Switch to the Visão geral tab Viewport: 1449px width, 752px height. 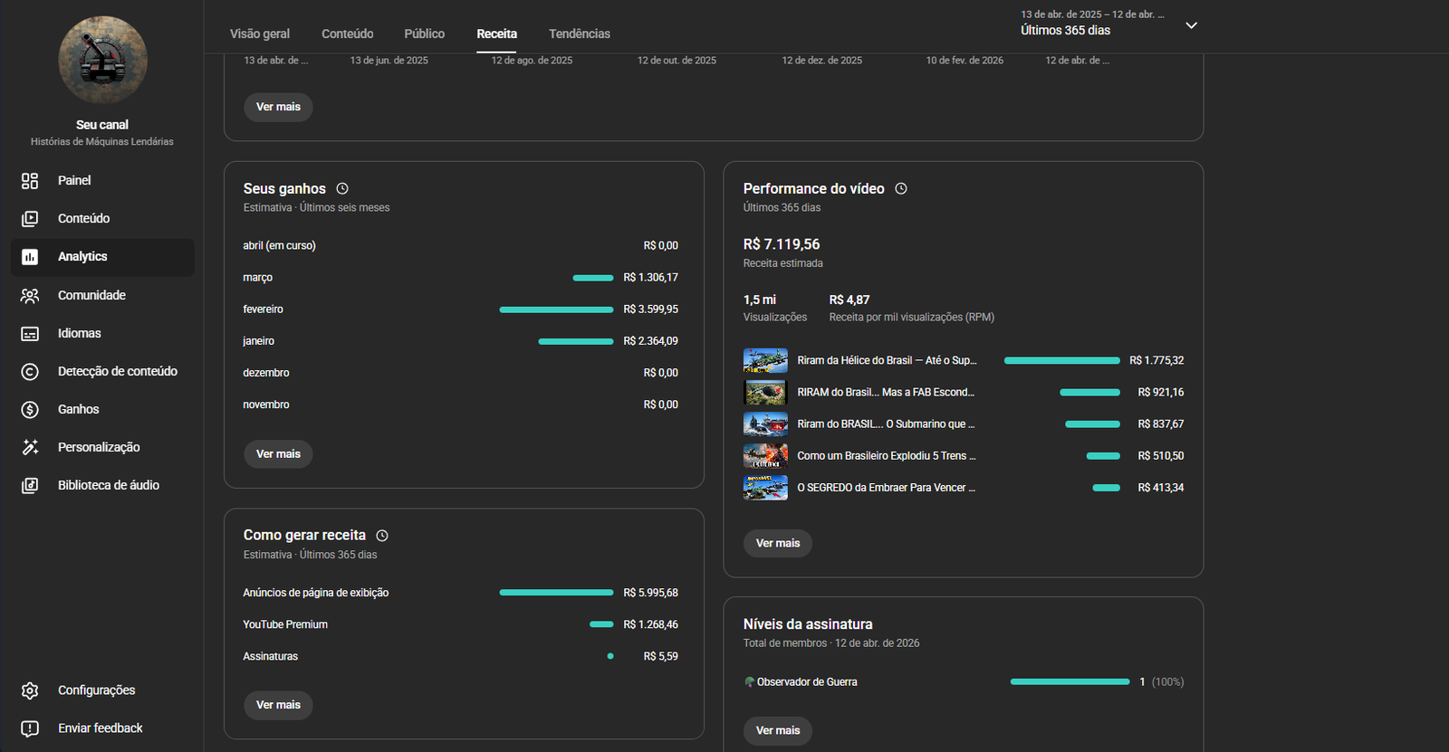(x=260, y=33)
